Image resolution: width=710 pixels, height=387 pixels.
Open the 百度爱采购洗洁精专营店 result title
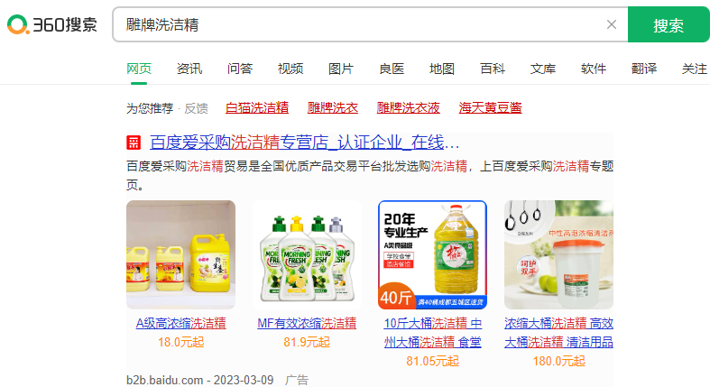(304, 143)
